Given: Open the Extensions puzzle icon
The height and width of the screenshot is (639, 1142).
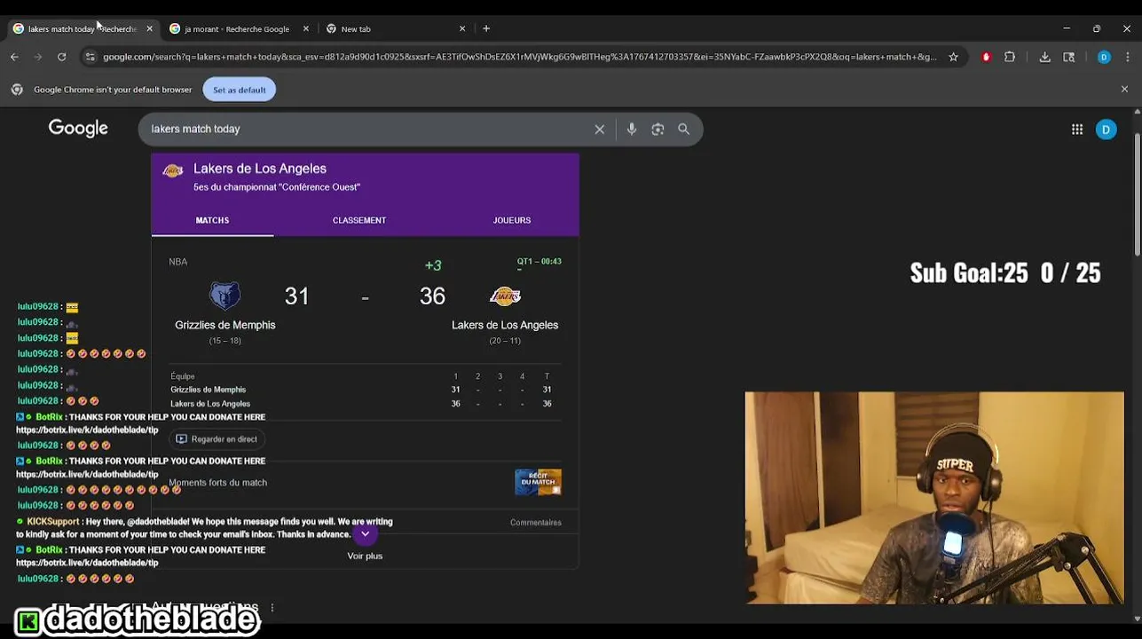Looking at the screenshot, I should point(1010,57).
